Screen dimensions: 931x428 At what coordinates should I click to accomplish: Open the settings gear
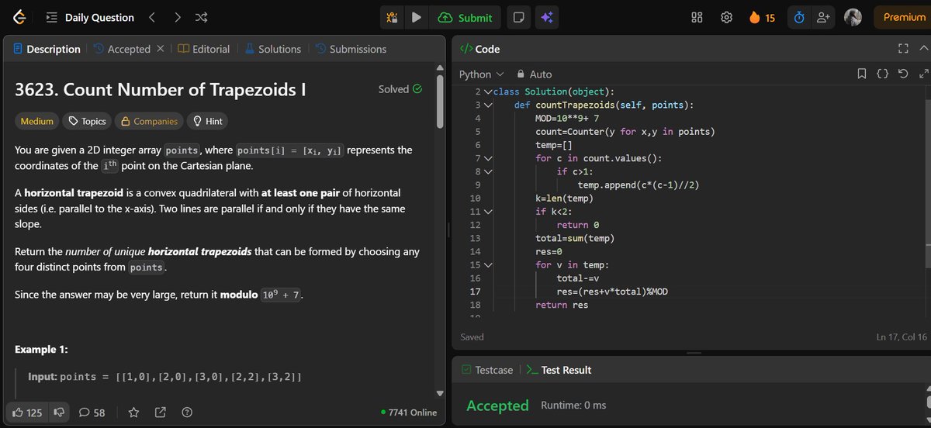point(726,17)
